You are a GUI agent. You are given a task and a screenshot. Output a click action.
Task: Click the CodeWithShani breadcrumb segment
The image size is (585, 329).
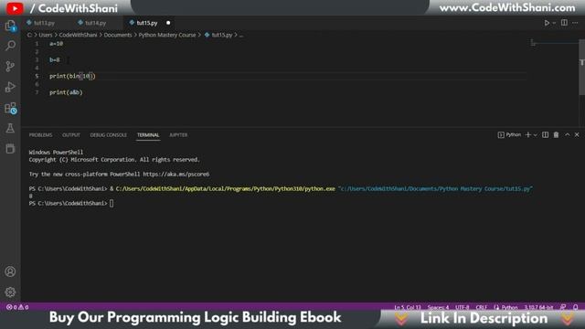click(x=78, y=35)
